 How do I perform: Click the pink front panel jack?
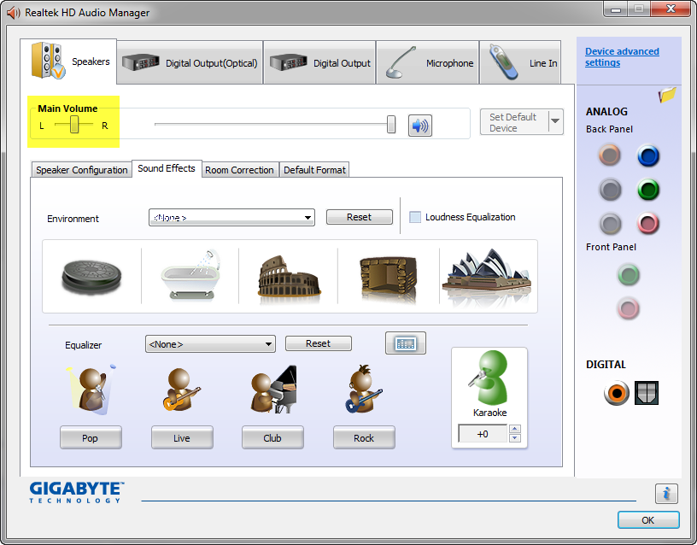tap(629, 308)
